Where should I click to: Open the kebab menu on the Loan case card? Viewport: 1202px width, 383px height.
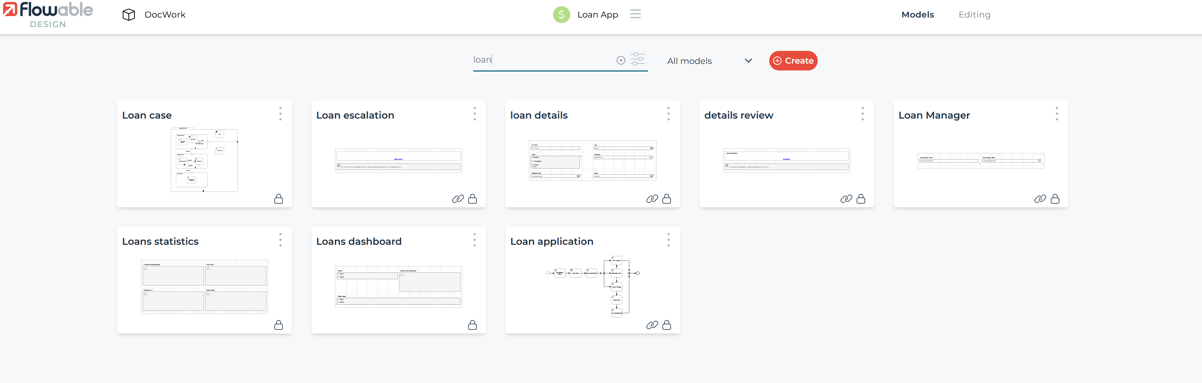click(280, 114)
